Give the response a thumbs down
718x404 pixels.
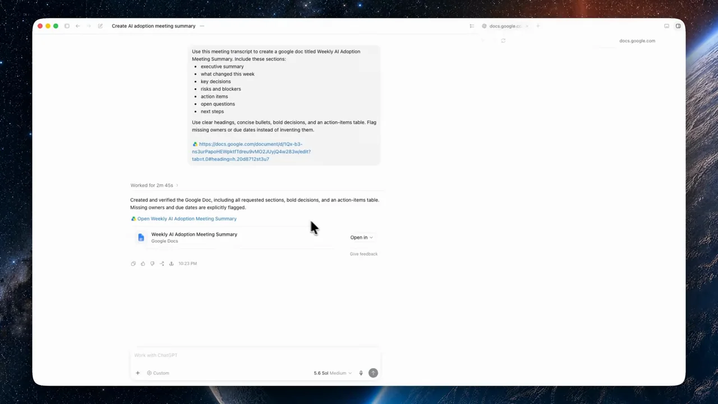[x=152, y=263]
